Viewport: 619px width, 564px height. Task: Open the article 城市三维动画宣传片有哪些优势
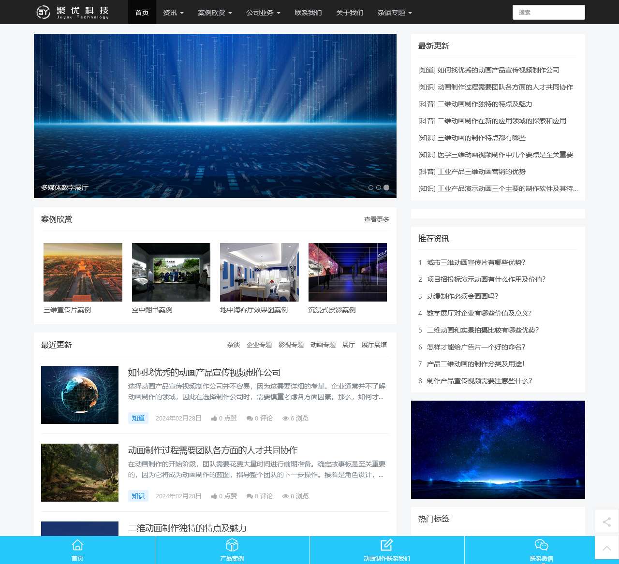pos(477,262)
